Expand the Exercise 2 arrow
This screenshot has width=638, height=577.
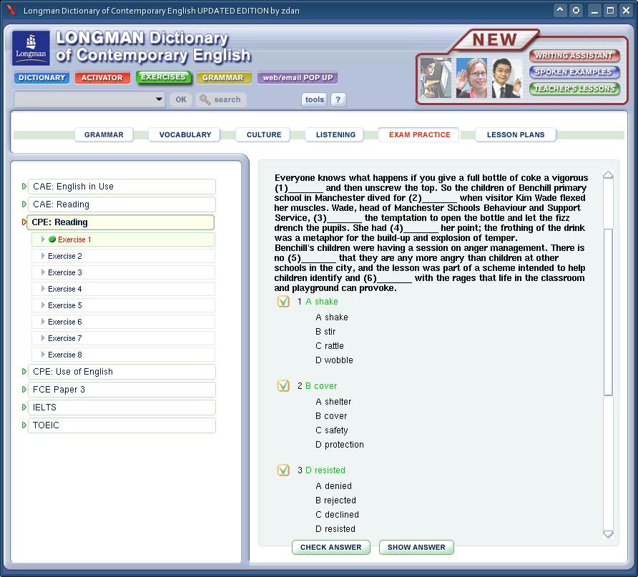43,256
